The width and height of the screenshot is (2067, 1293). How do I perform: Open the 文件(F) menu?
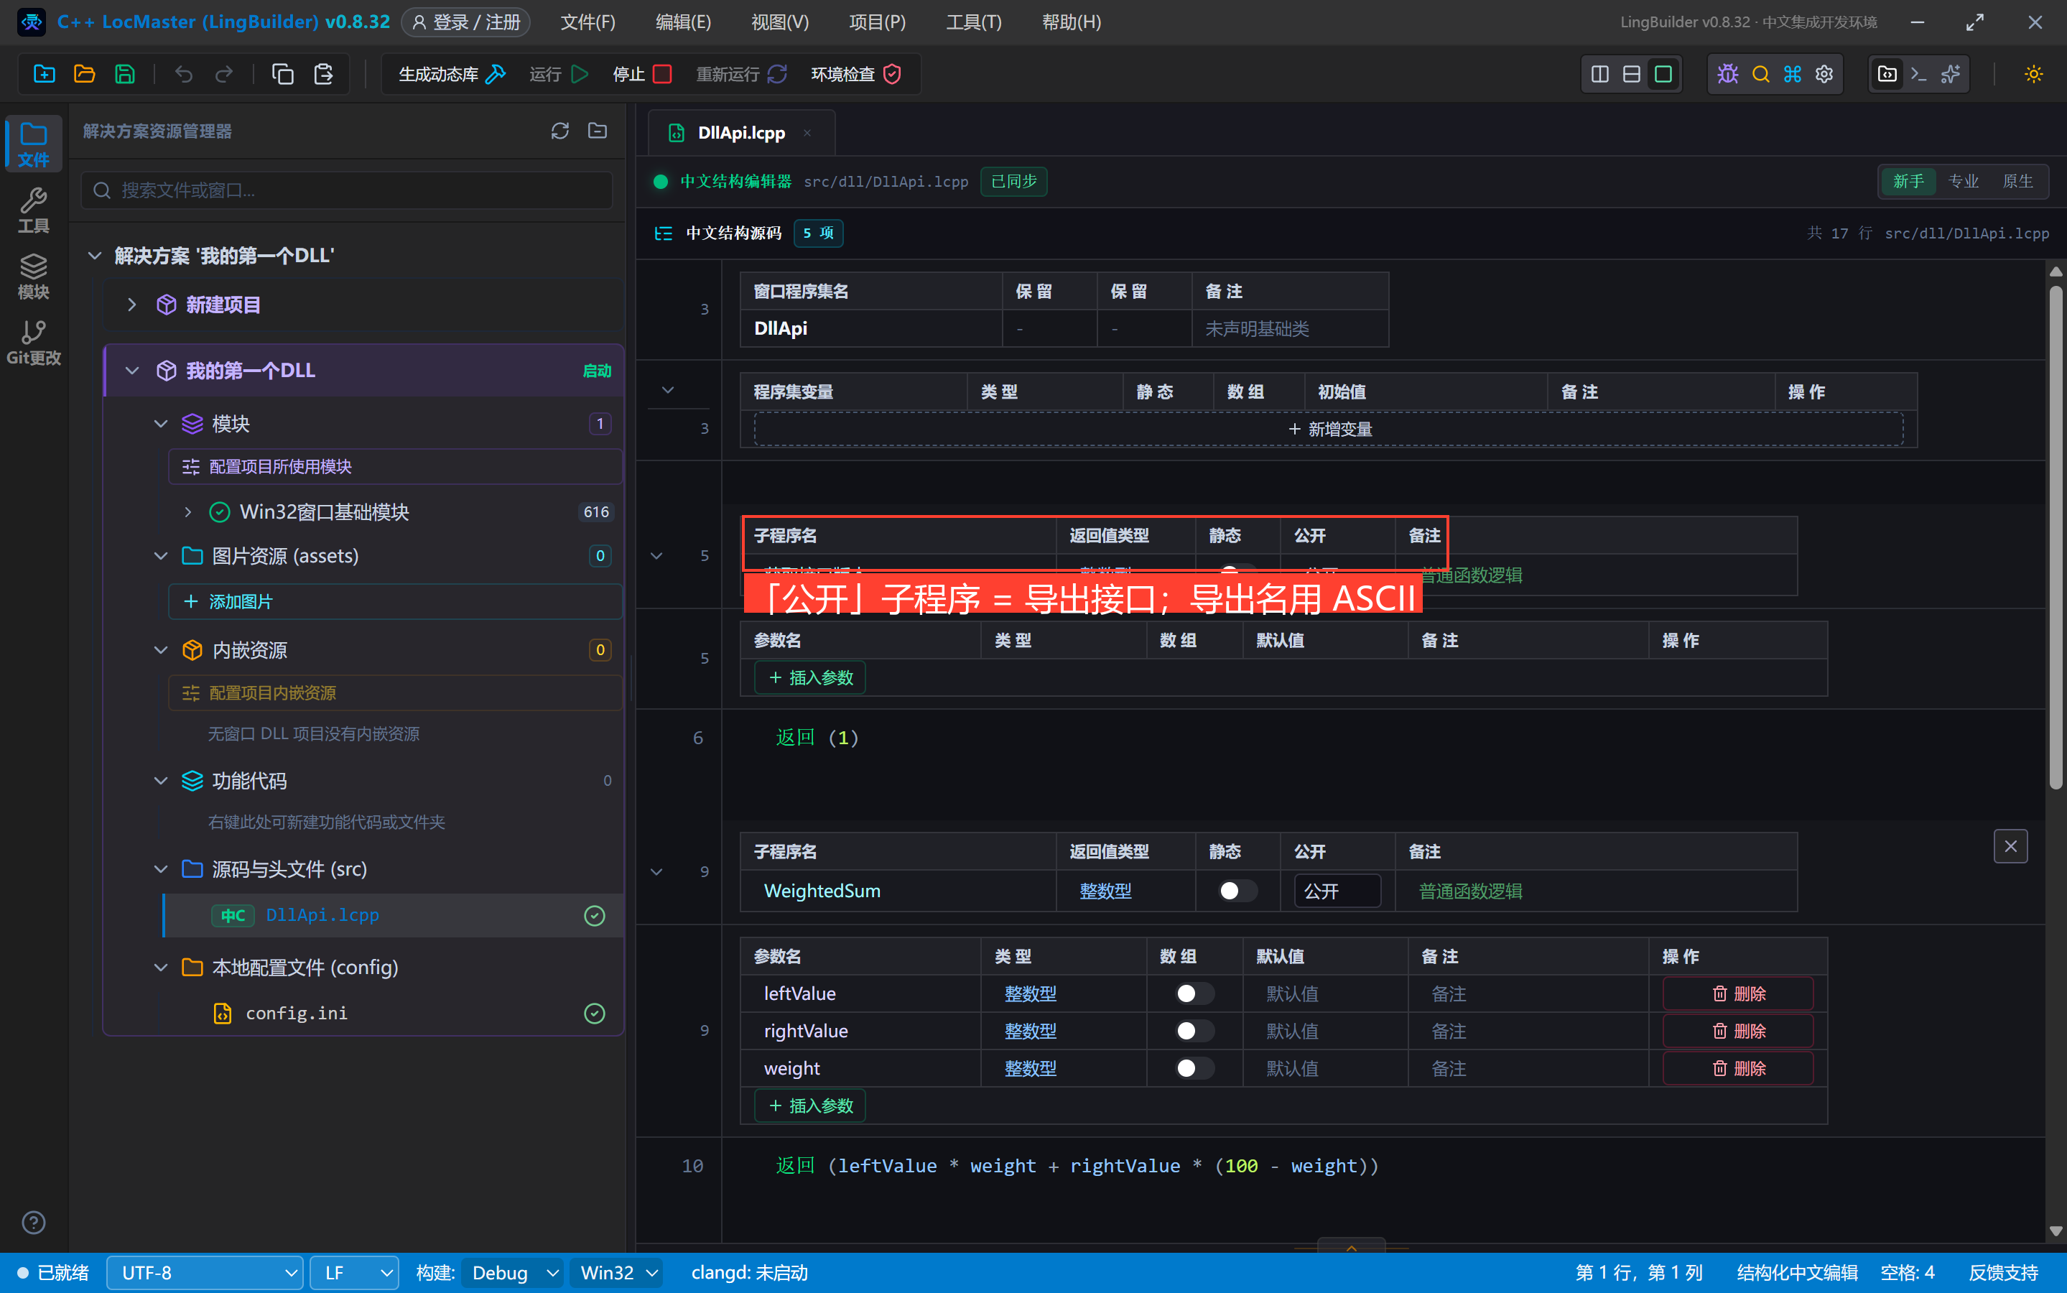[587, 22]
